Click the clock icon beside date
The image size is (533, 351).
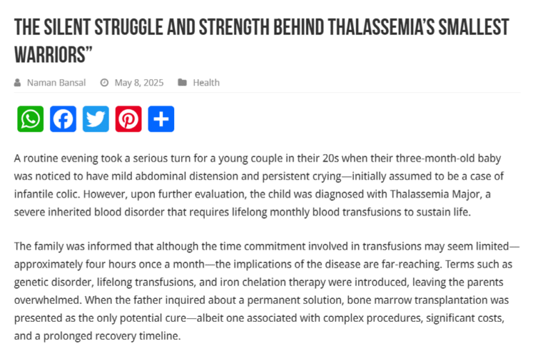pos(104,83)
